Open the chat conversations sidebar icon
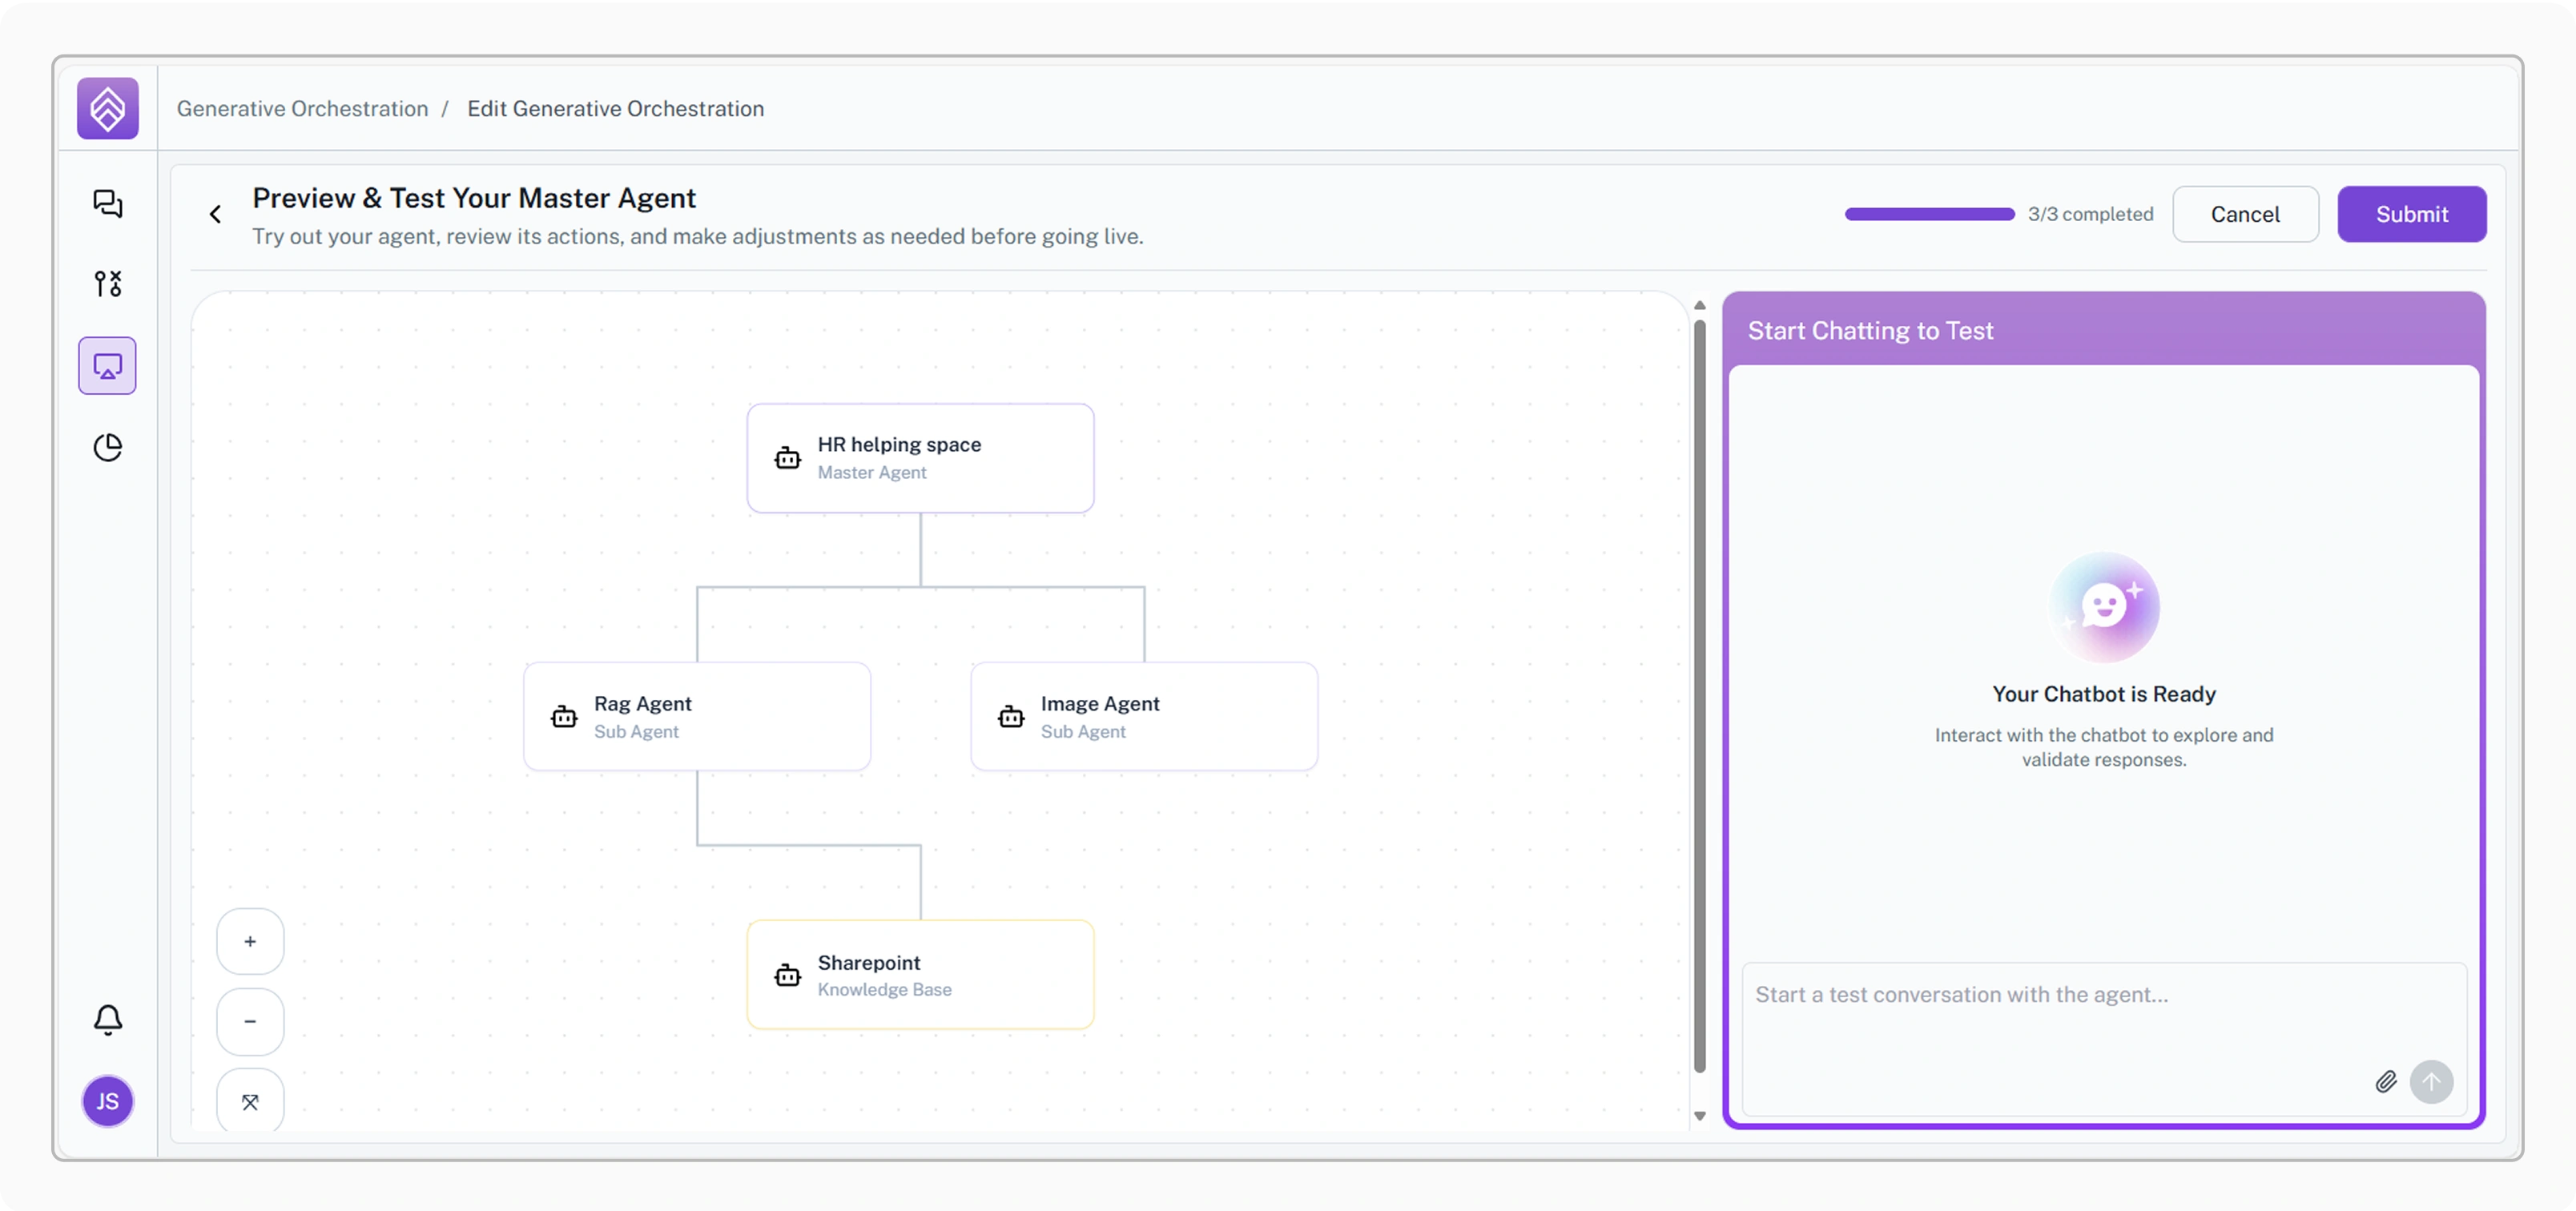The height and width of the screenshot is (1211, 2576). [x=108, y=204]
